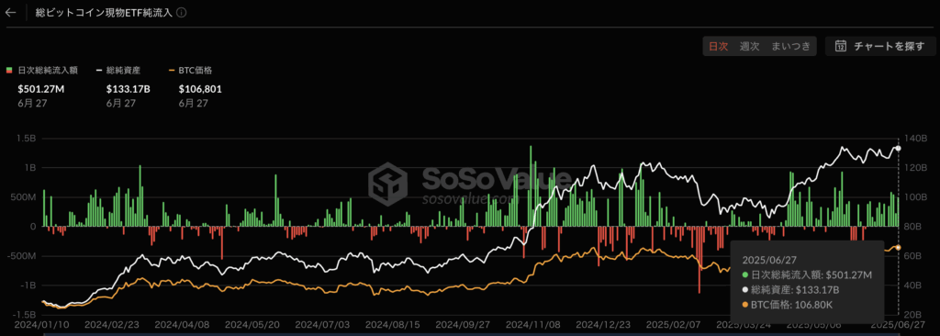
Task: Click tooltip row 日次総純流入額: $501.27M
Action: pos(806,274)
